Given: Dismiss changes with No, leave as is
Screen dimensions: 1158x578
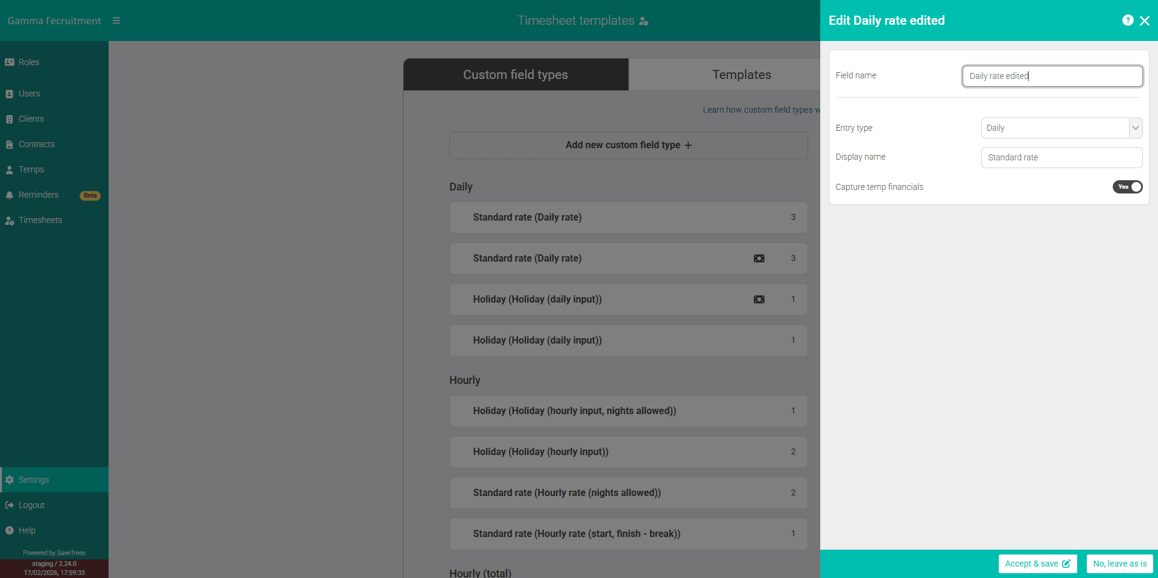Looking at the screenshot, I should click(1119, 564).
